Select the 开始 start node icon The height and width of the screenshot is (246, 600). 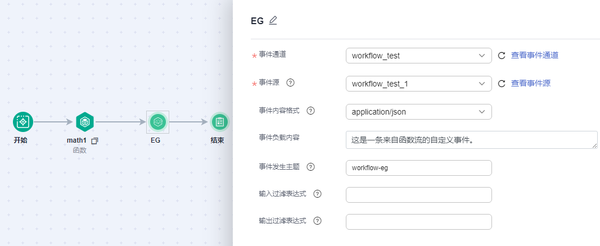(x=23, y=121)
